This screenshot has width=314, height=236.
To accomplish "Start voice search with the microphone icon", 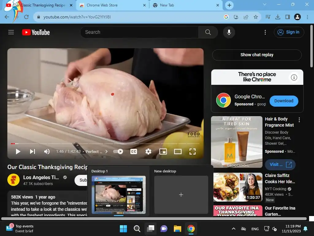I will point(229,32).
